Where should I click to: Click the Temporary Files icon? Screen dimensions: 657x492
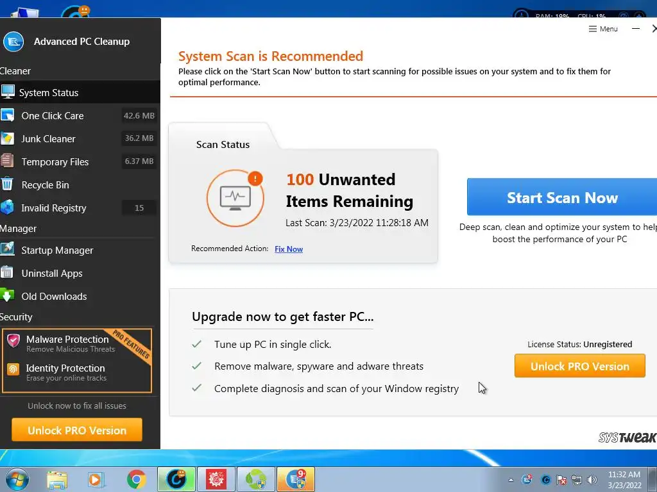[x=7, y=161]
